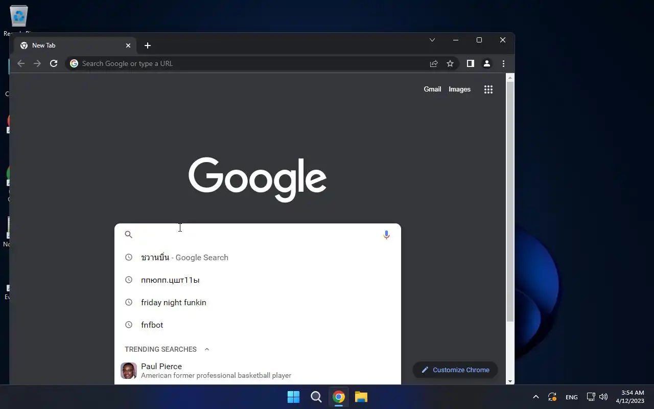
Task: Click the Chrome forward arrow
Action: 37,63
